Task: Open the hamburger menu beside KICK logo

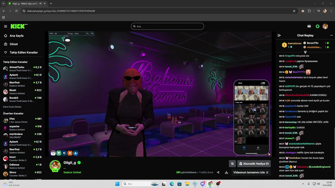Action: (x=5, y=26)
